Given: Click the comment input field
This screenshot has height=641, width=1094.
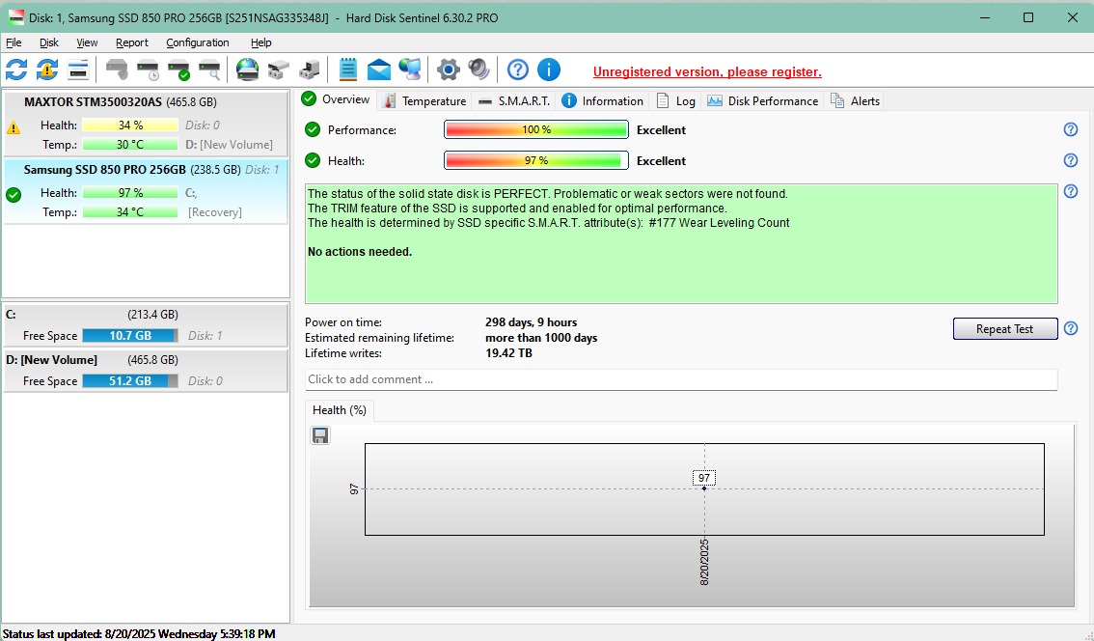Looking at the screenshot, I should pos(681,379).
